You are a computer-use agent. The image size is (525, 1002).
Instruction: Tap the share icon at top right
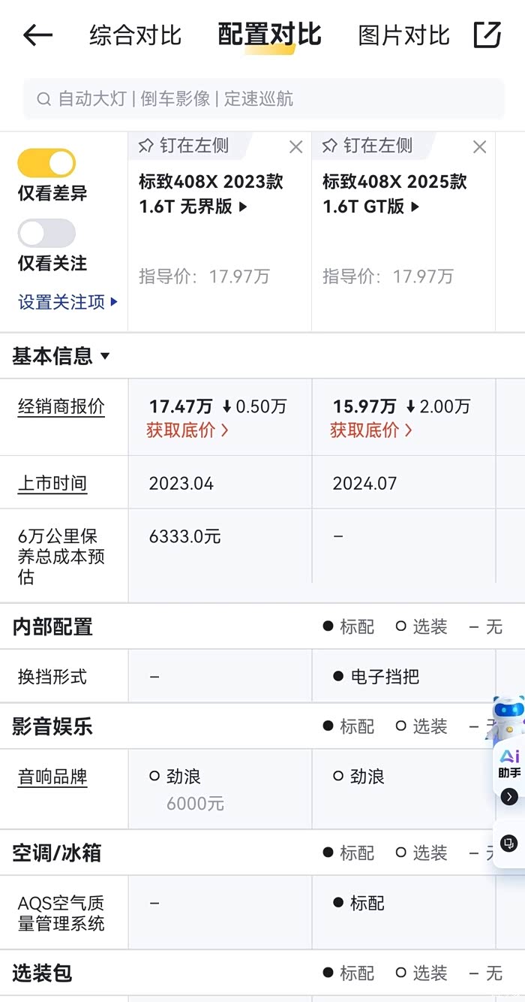[x=487, y=35]
